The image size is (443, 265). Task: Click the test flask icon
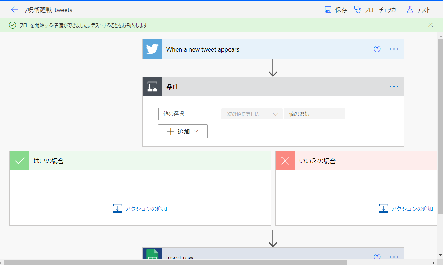[x=410, y=10]
